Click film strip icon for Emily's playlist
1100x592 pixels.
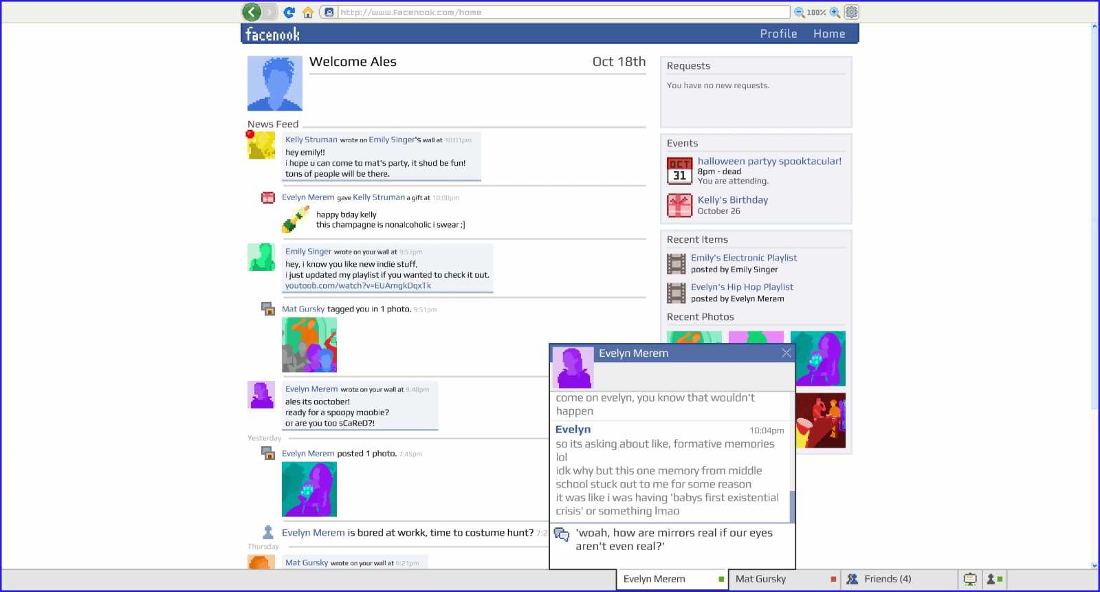pos(676,264)
